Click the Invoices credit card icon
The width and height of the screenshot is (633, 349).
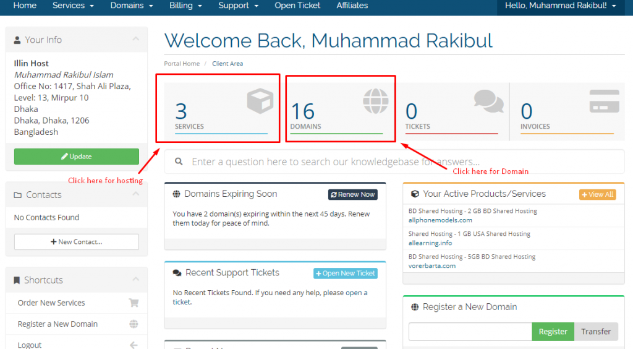click(604, 101)
